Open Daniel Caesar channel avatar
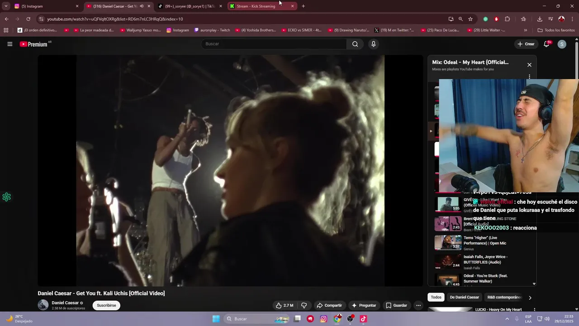579x326 pixels. point(43,305)
